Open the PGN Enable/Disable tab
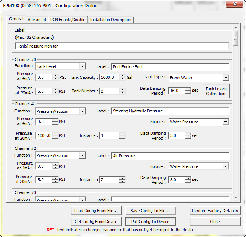246x237 pixels. [x=68, y=20]
